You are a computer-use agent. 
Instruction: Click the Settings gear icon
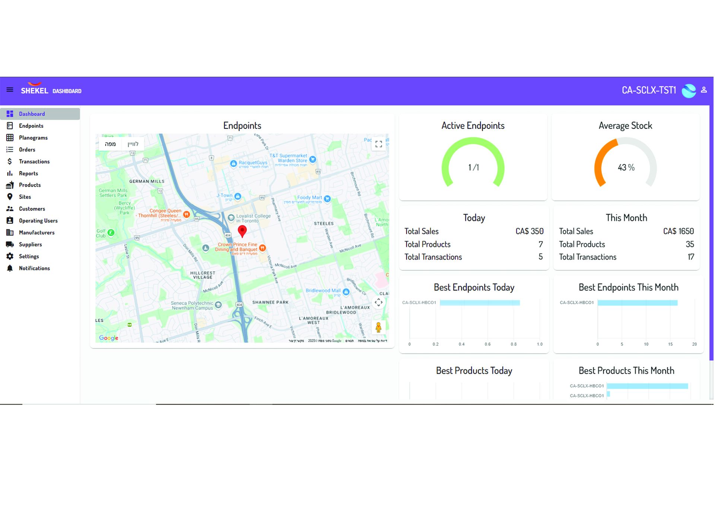click(x=10, y=257)
